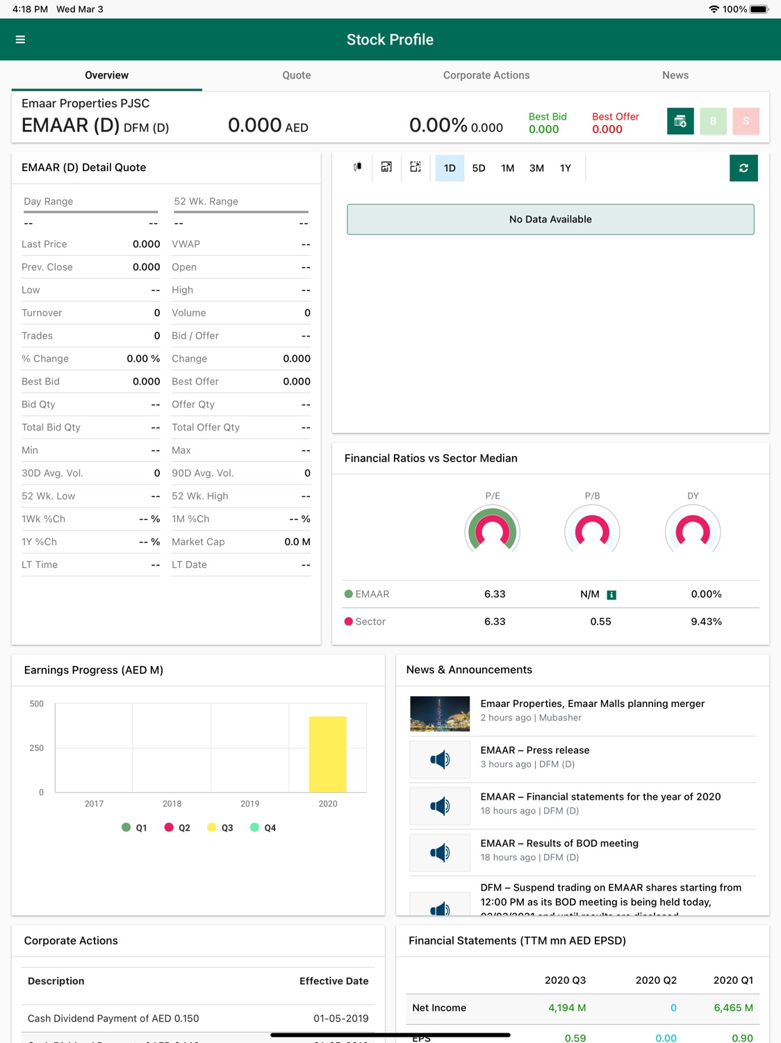Viewport: 781px width, 1043px height.
Task: Select the 5D chart period
Action: [479, 168]
